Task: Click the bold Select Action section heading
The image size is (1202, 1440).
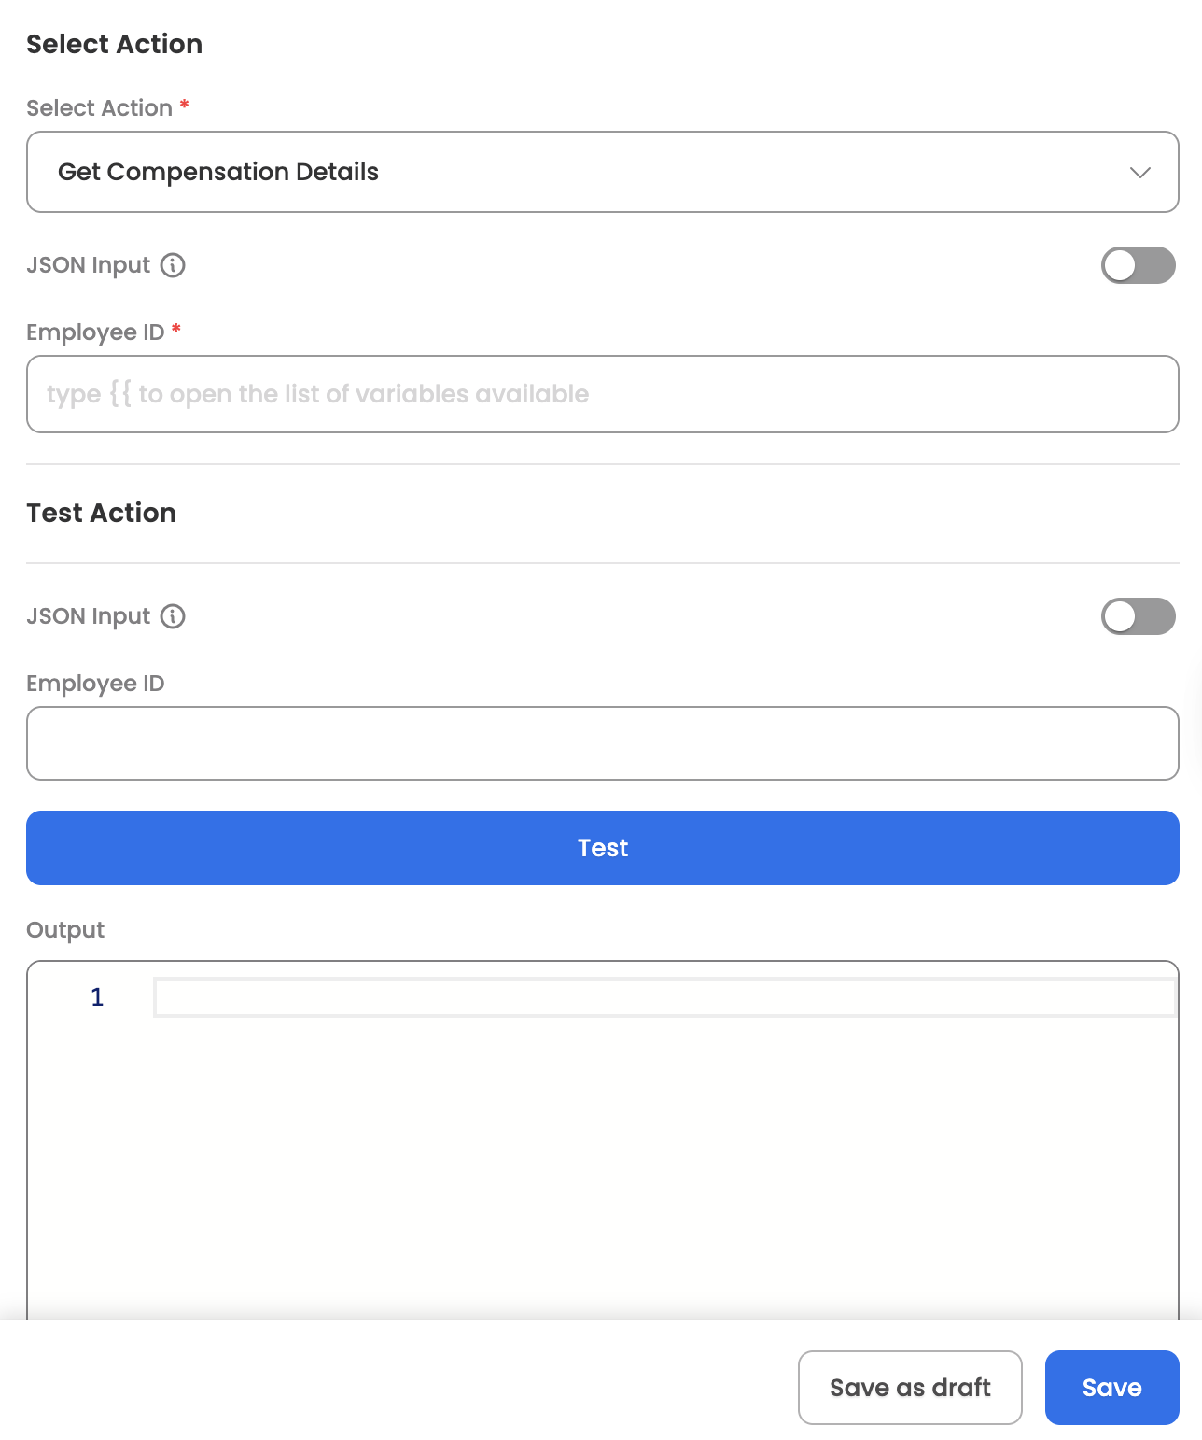Action: click(x=114, y=44)
